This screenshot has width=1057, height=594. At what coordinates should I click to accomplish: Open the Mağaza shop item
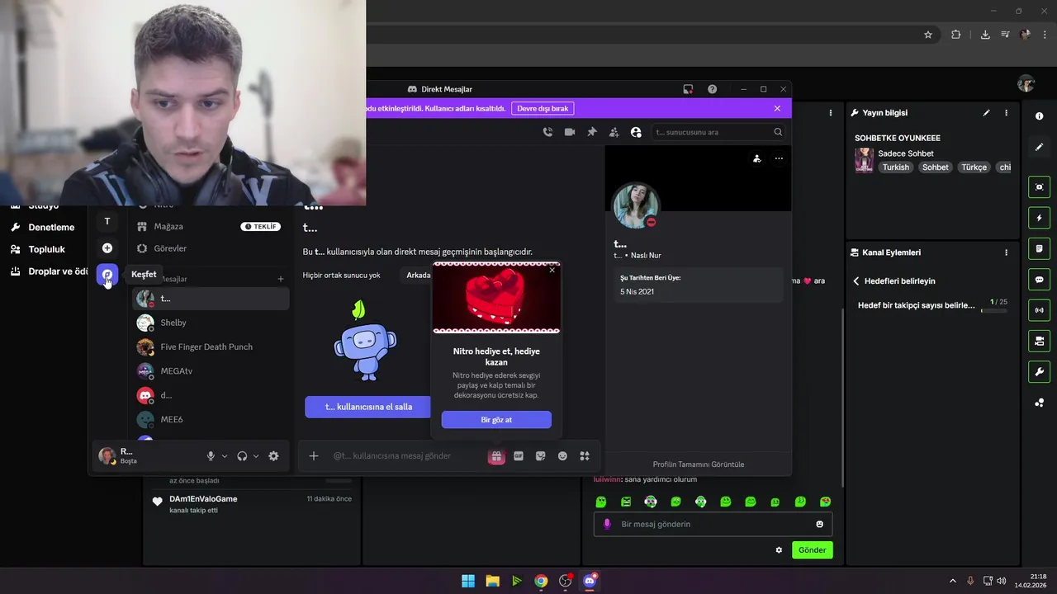210,226
